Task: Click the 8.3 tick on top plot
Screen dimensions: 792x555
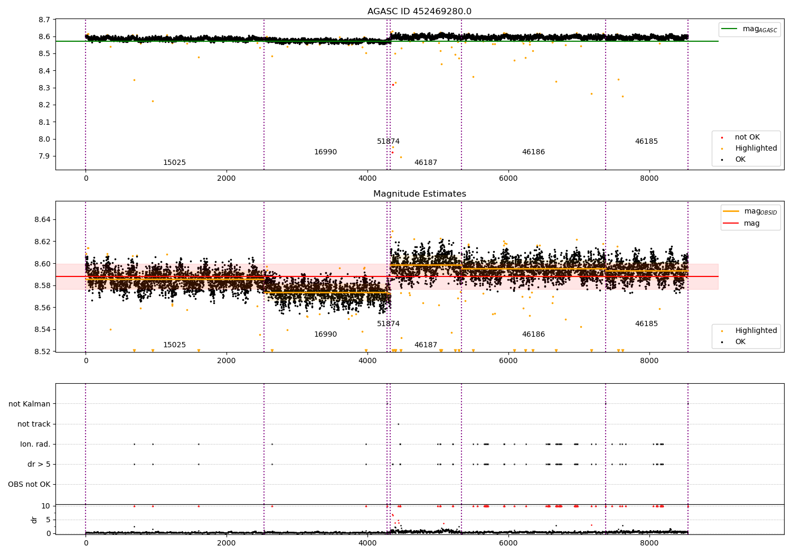Action: [x=45, y=88]
